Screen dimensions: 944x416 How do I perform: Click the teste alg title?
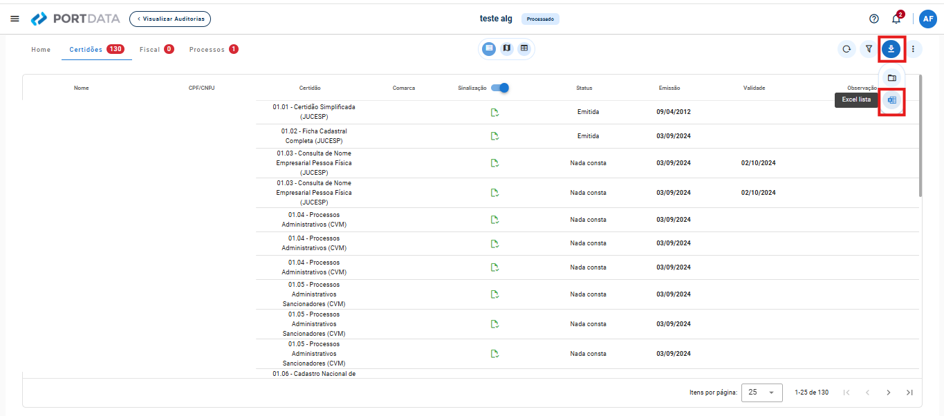(x=496, y=19)
